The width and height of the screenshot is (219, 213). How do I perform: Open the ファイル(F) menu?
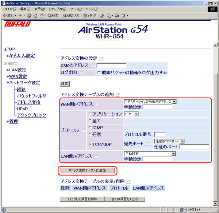pos(9,9)
